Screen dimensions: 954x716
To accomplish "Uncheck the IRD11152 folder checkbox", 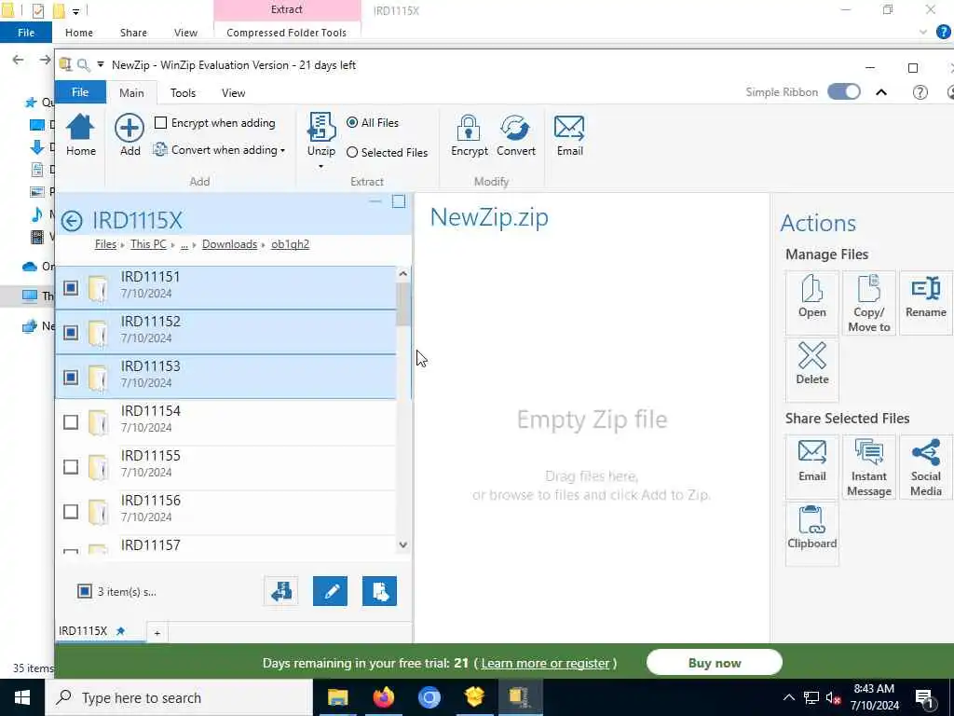I will pyautogui.click(x=71, y=333).
